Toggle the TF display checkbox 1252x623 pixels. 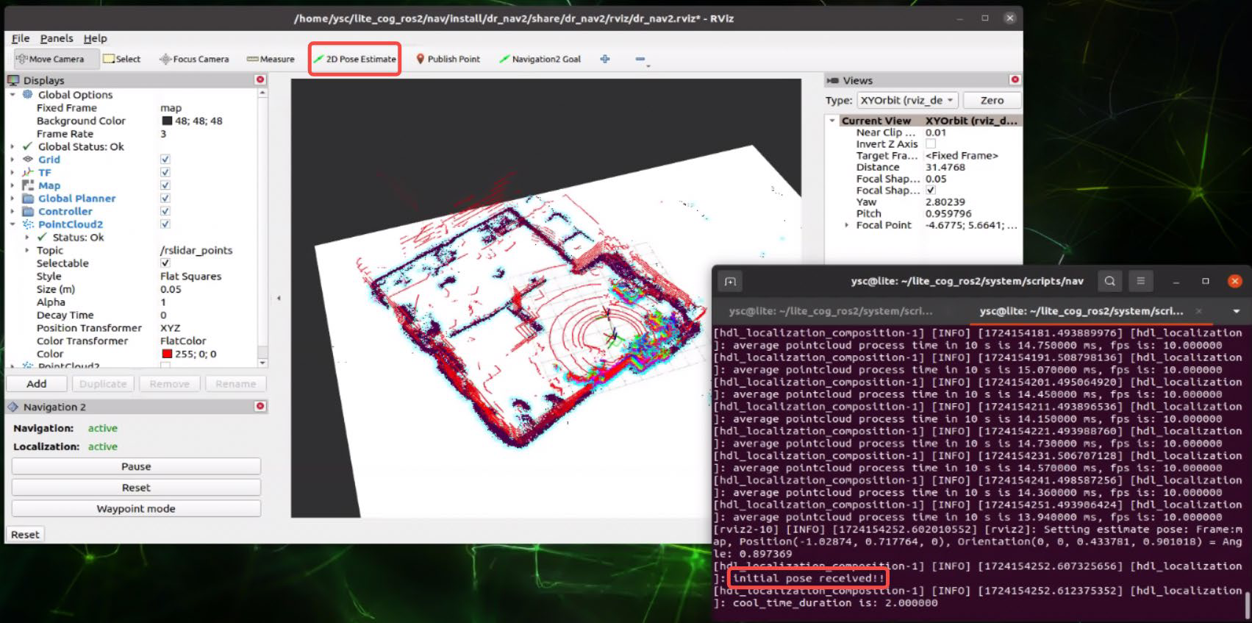click(165, 172)
